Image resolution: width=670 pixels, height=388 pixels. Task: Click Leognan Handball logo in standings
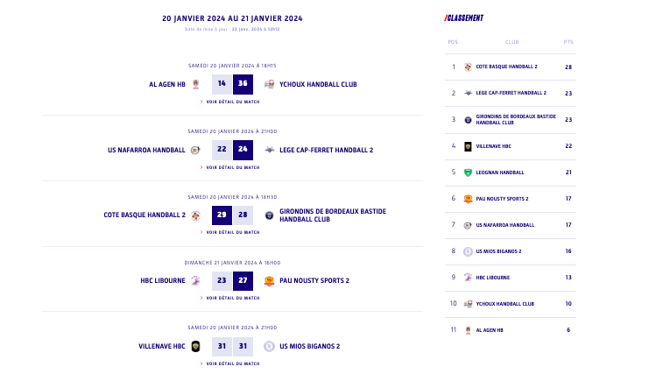[468, 173]
